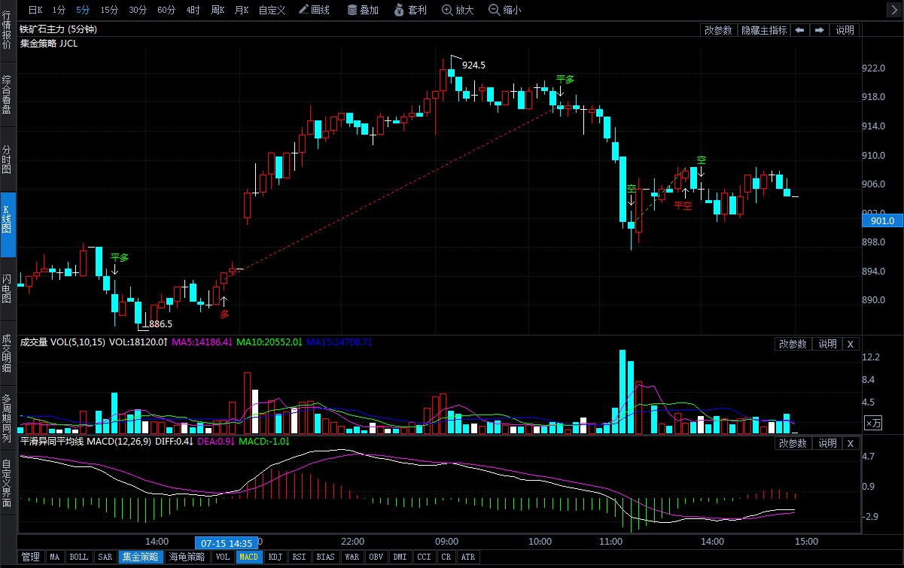Open 综合看盘 sidebar view
The width and height of the screenshot is (904, 568).
pos(7,94)
